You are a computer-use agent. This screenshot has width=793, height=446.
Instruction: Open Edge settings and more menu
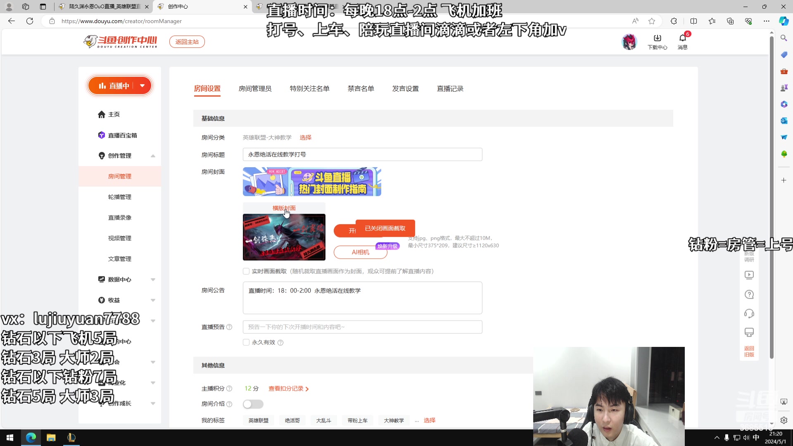coord(767,21)
